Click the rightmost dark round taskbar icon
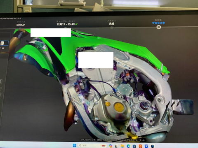 click(152, 146)
